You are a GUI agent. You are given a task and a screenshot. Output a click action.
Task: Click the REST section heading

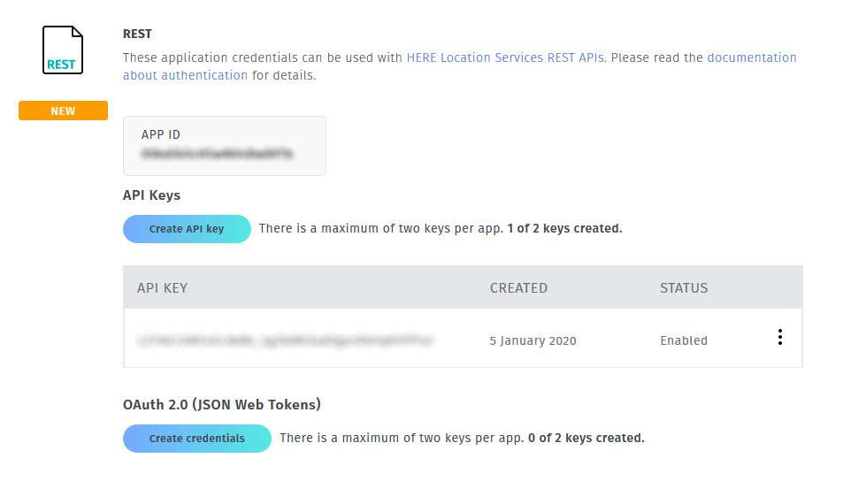coord(137,34)
